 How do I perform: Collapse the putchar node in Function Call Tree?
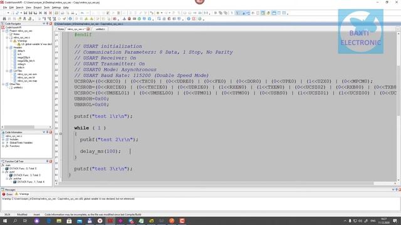click(7, 179)
